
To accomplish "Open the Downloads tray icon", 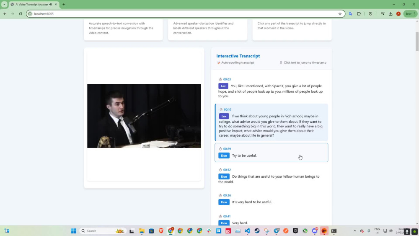I will click(391, 14).
